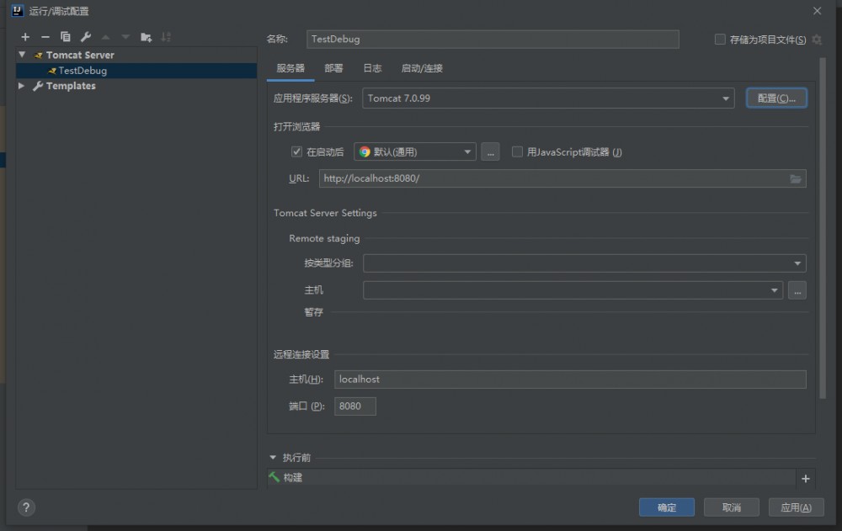Image resolution: width=842 pixels, height=531 pixels.
Task: Click the 取消 button
Action: click(732, 507)
